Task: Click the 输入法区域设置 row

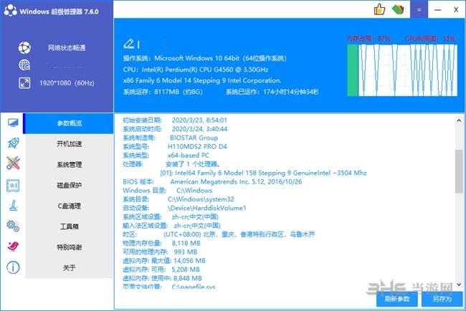Action: tap(171, 226)
